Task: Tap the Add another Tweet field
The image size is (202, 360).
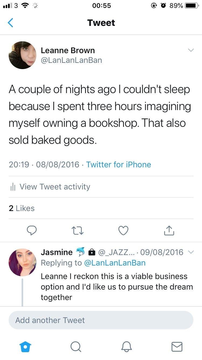Action: click(x=101, y=320)
